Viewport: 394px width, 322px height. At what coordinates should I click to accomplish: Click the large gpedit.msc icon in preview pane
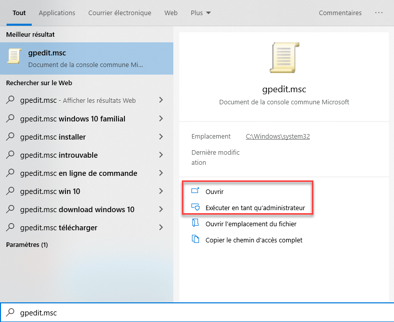[284, 57]
